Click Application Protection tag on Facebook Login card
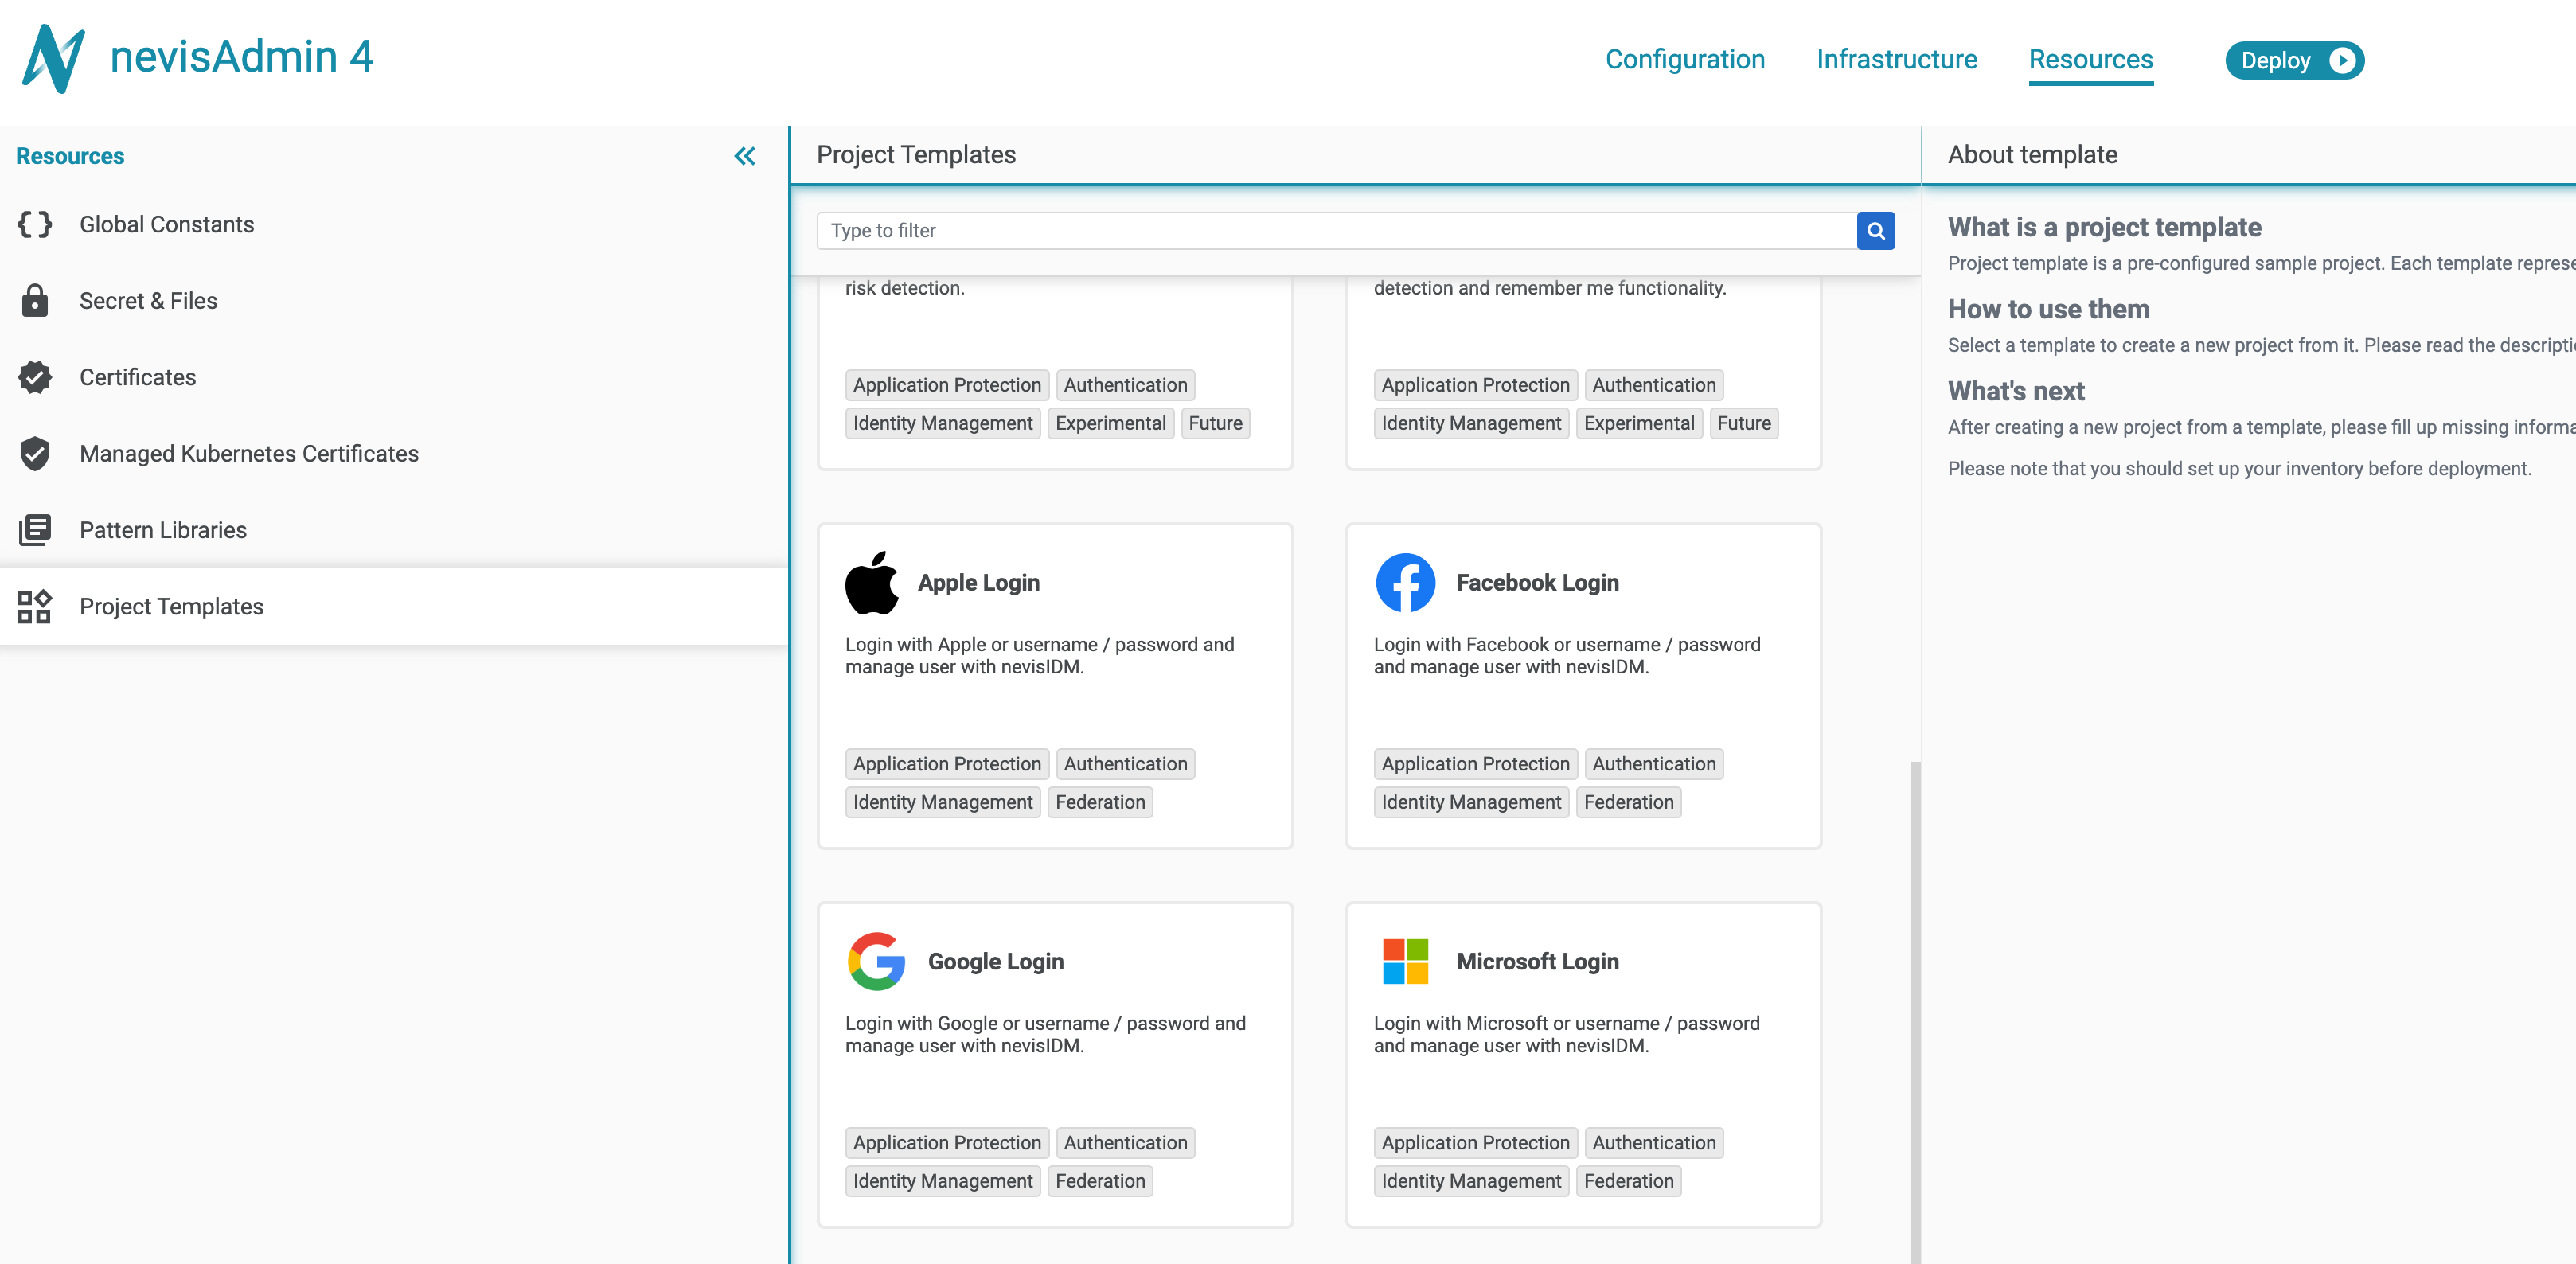The height and width of the screenshot is (1264, 2576). click(x=1475, y=764)
